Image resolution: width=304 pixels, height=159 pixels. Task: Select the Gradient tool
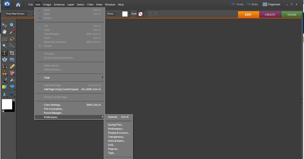[x=5, y=87]
